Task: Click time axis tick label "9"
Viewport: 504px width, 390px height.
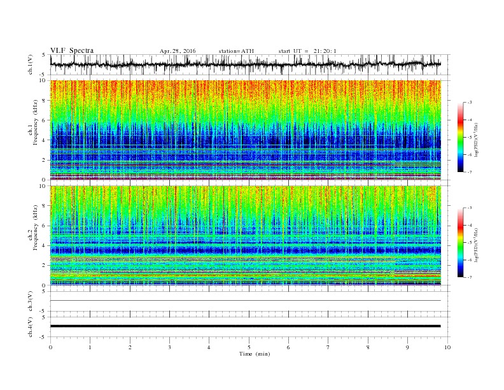Action: tap(407, 347)
